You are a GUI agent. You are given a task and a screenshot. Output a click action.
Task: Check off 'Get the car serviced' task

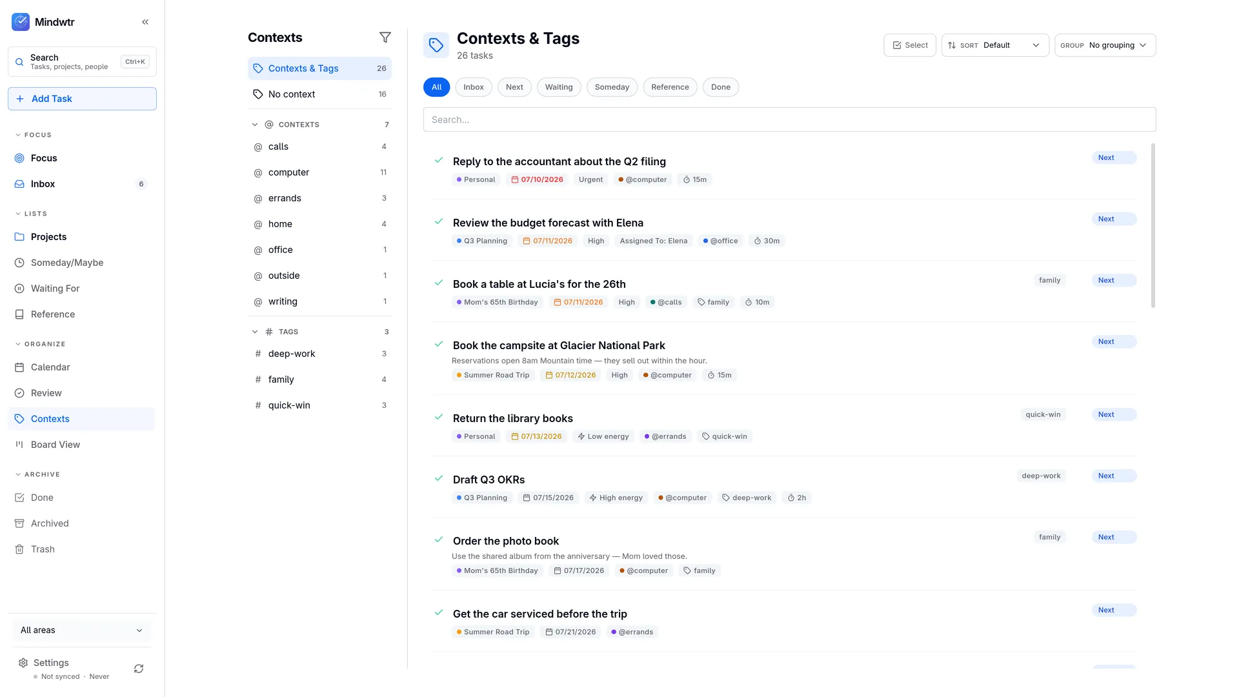point(439,612)
